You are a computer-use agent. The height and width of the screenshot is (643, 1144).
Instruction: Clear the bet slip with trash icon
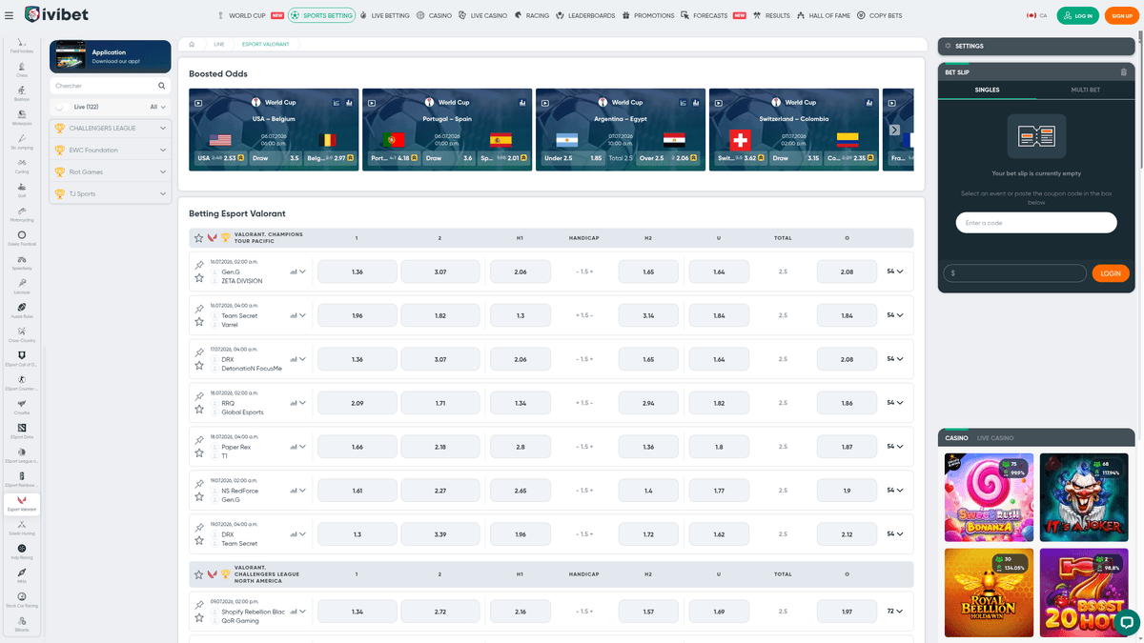pyautogui.click(x=1123, y=72)
